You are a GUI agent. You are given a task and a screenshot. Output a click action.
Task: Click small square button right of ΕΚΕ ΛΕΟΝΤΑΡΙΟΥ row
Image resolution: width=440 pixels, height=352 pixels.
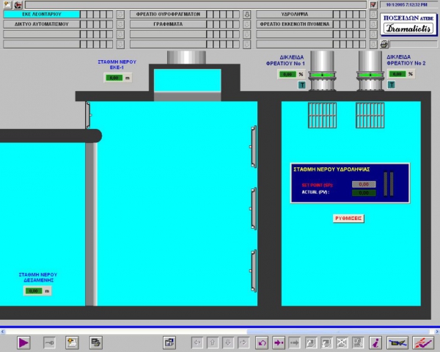[x=120, y=14]
